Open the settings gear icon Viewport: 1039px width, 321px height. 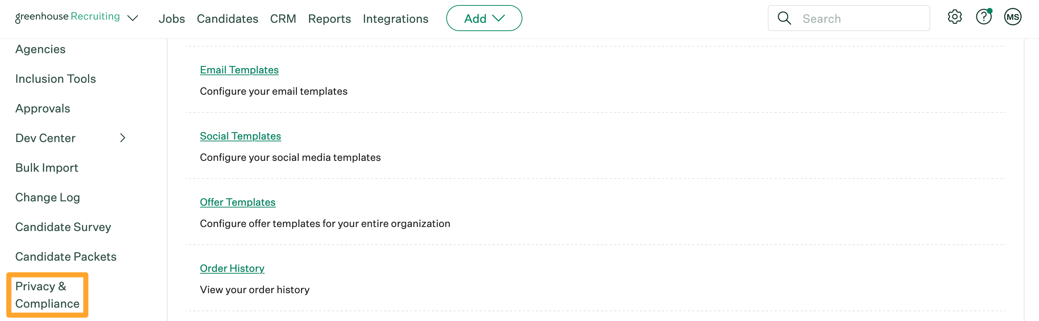pyautogui.click(x=954, y=17)
